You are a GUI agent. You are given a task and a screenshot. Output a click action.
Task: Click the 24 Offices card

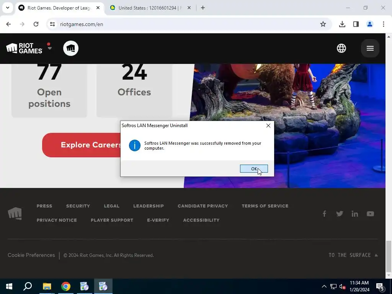click(x=134, y=90)
